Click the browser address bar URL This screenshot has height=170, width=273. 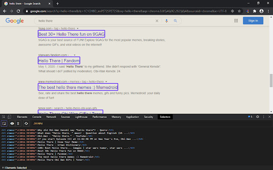[128, 11]
